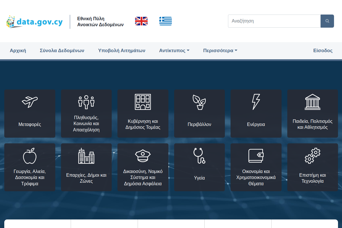Click the Είσοδος login link
Image resolution: width=342 pixels, height=228 pixels.
click(323, 51)
